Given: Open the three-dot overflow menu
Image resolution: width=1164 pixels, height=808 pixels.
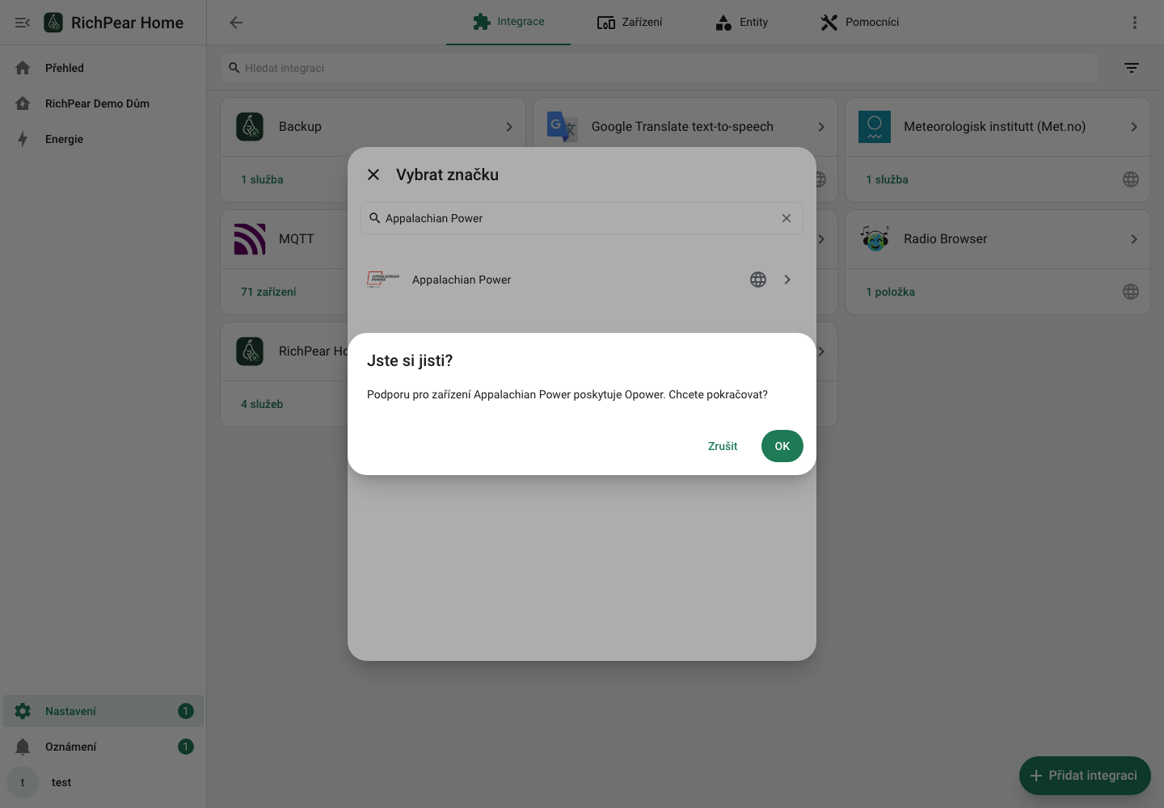Looking at the screenshot, I should click(1135, 23).
